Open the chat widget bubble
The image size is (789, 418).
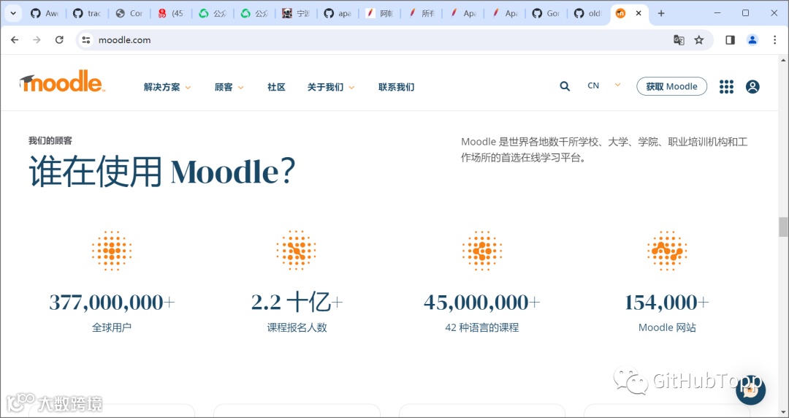click(x=750, y=389)
